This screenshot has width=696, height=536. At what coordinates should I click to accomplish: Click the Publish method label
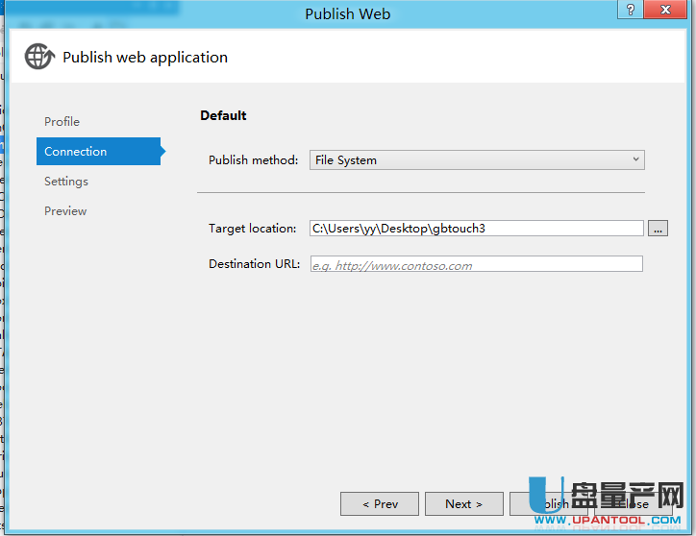(253, 159)
